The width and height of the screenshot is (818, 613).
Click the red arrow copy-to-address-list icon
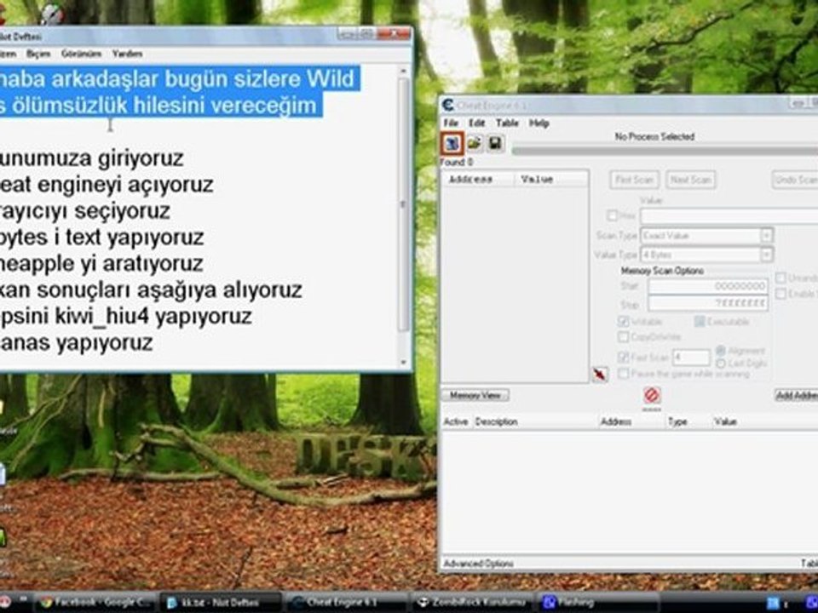(600, 374)
